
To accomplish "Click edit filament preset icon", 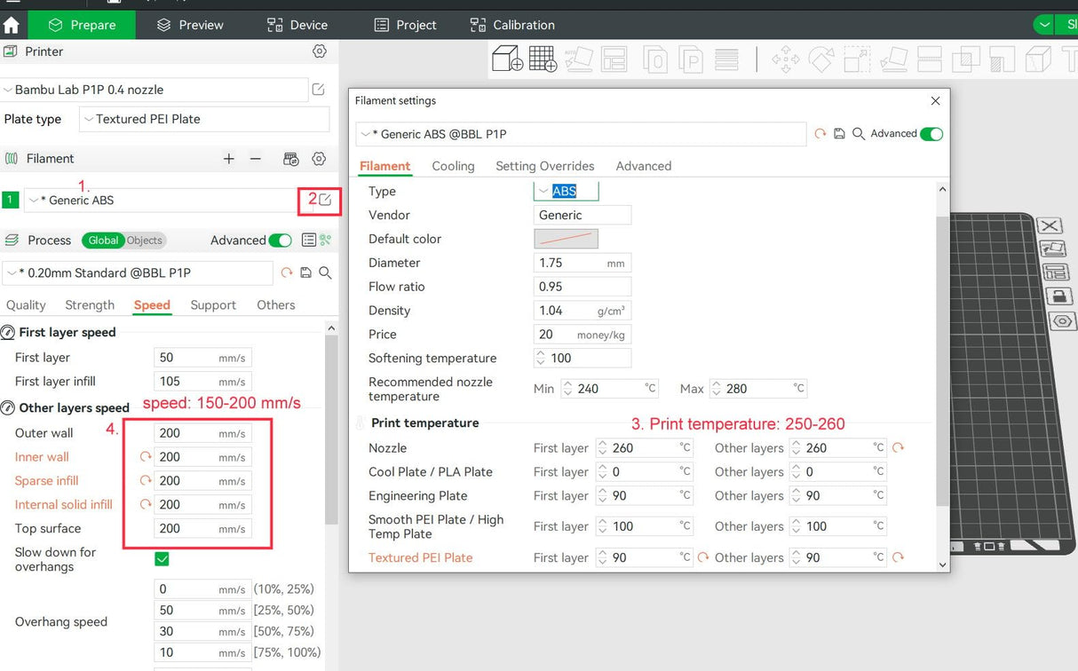I will pyautogui.click(x=325, y=200).
